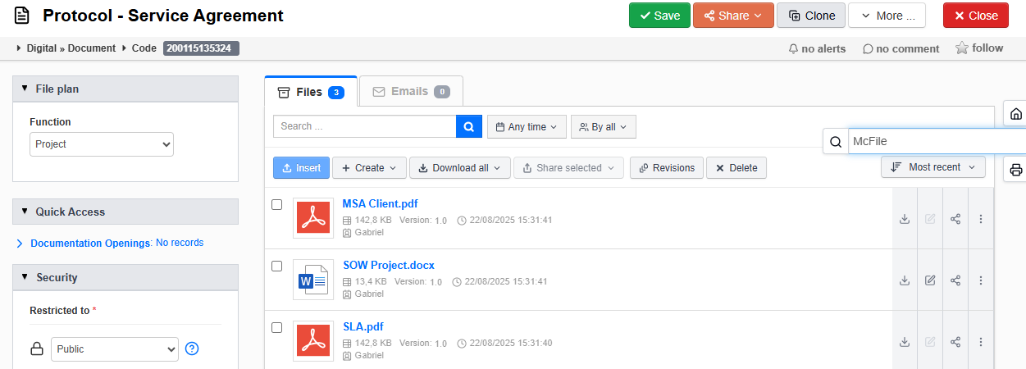
Task: Open the Any time date filter
Action: tap(527, 127)
